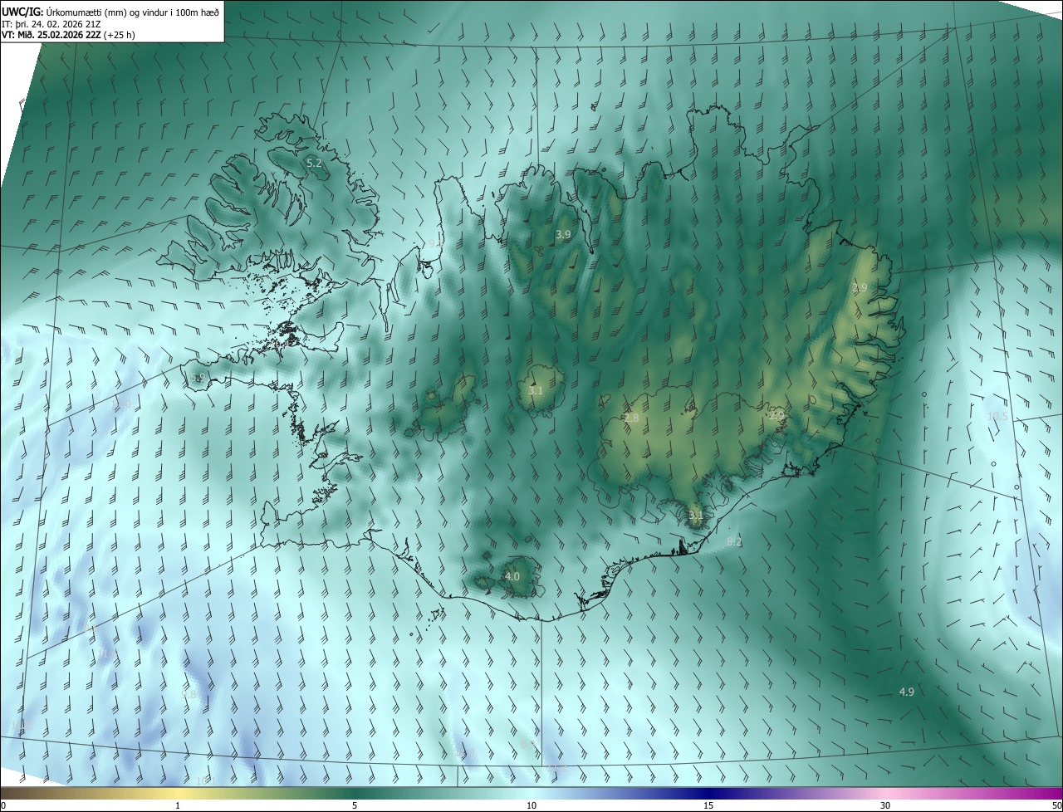Click the title 'Úrkomumætti (mm) og vindur í 100m hæð'
This screenshot has height=812, width=1063.
click(133, 11)
